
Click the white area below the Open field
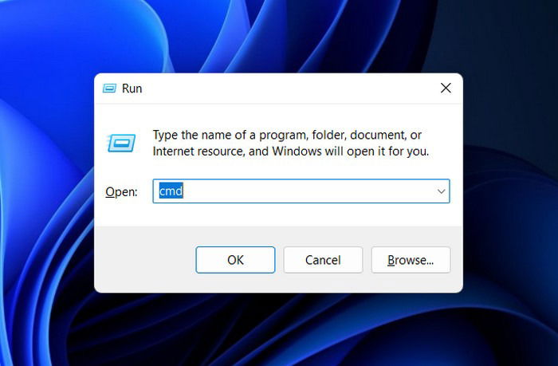(279, 214)
